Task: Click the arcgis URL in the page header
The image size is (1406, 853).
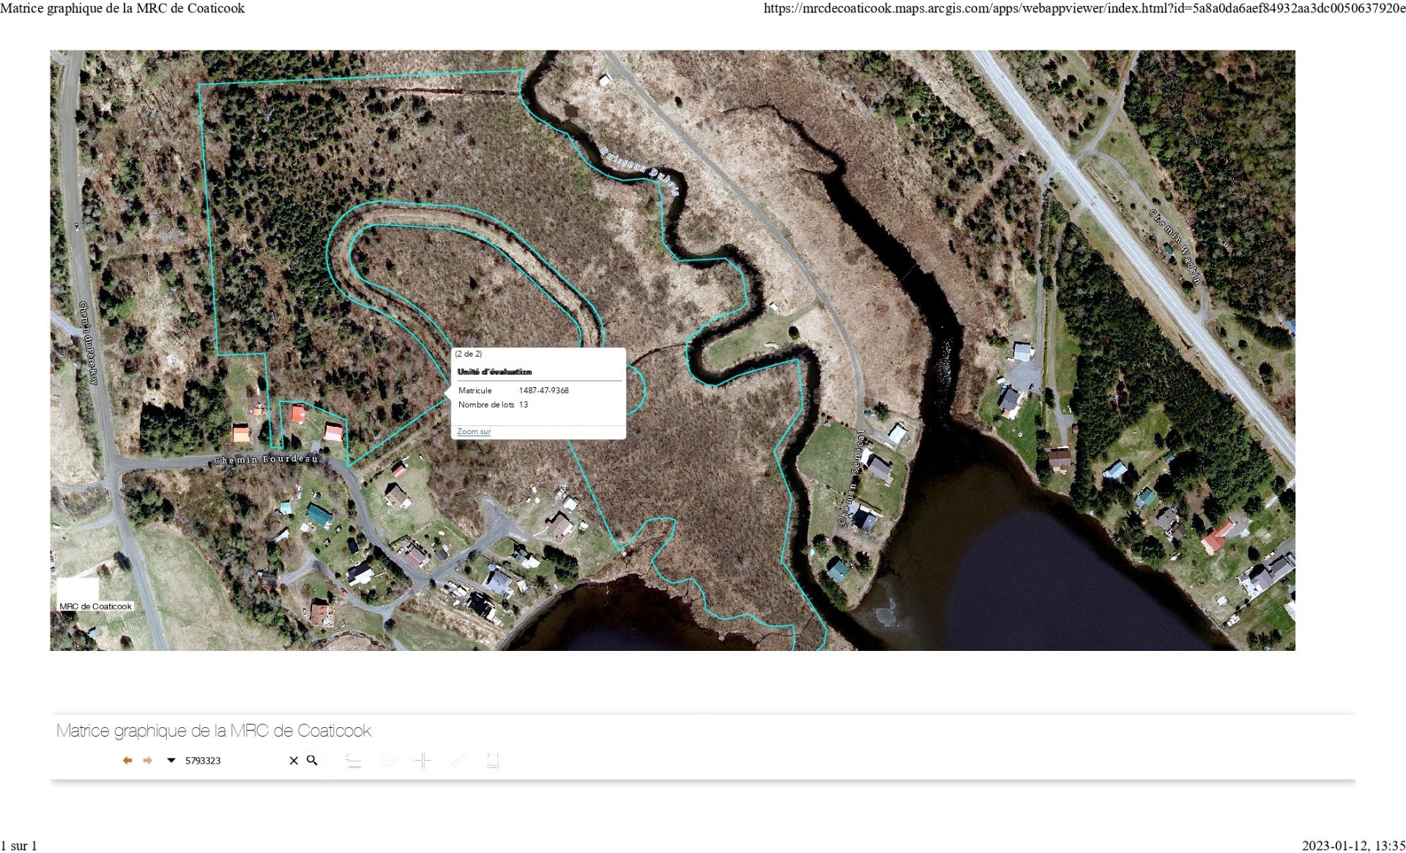Action: [1084, 8]
